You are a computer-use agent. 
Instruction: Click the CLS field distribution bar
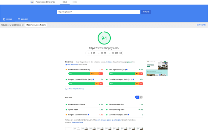[126, 84]
